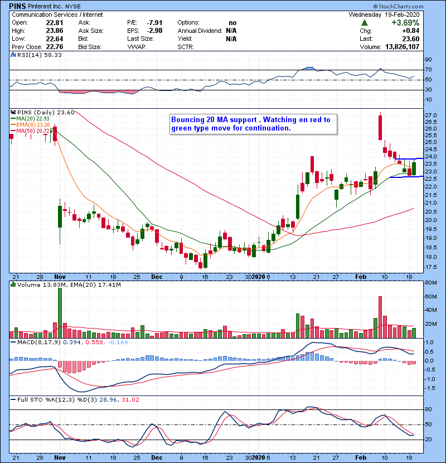Click the volume bars icon beside Volume label

pos(13,284)
